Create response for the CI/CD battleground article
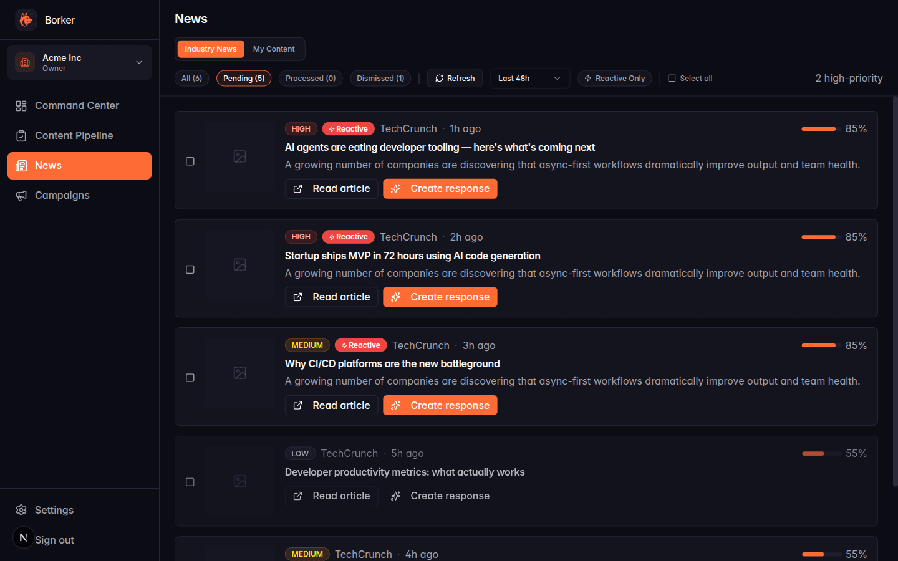 point(440,405)
